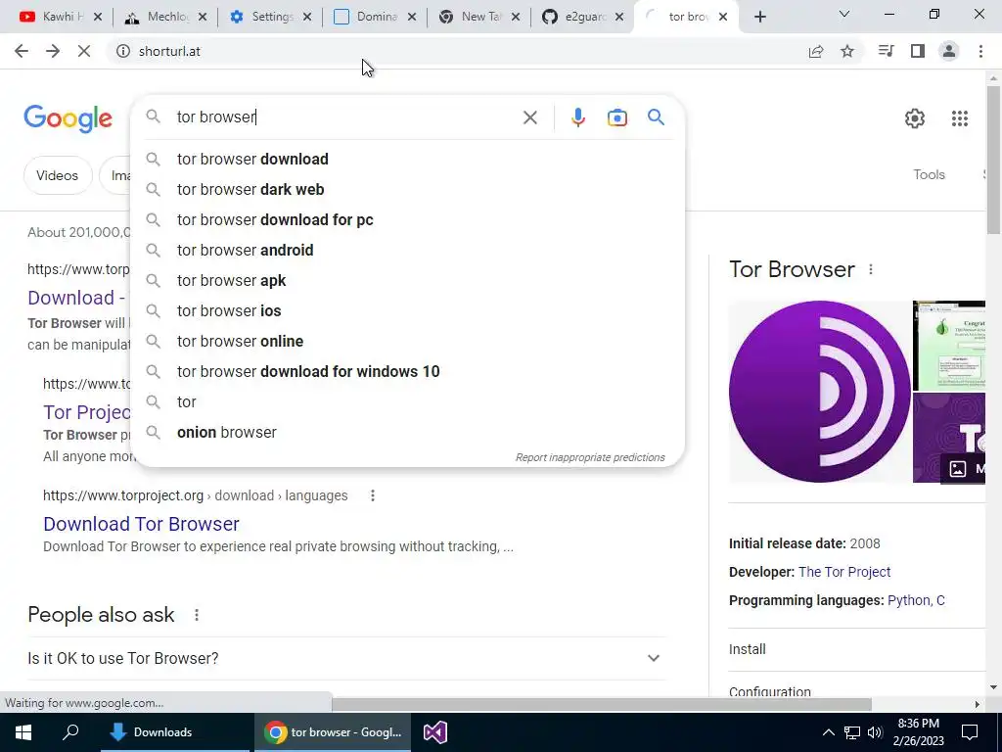Expand the Install section in knowledge panel
Viewport: 1002px width, 752px height.
click(x=857, y=649)
